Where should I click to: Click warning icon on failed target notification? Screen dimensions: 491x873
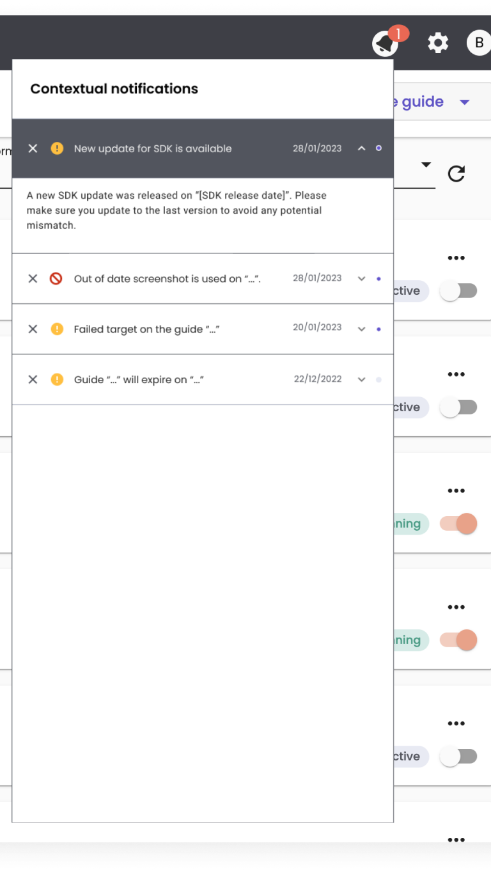click(57, 329)
